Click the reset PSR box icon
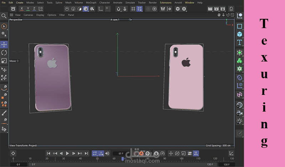This screenshot has width=285, height=167. [x=13, y=9]
